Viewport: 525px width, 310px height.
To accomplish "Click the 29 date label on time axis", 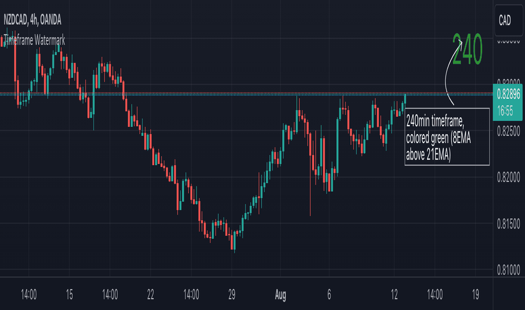I will (232, 295).
